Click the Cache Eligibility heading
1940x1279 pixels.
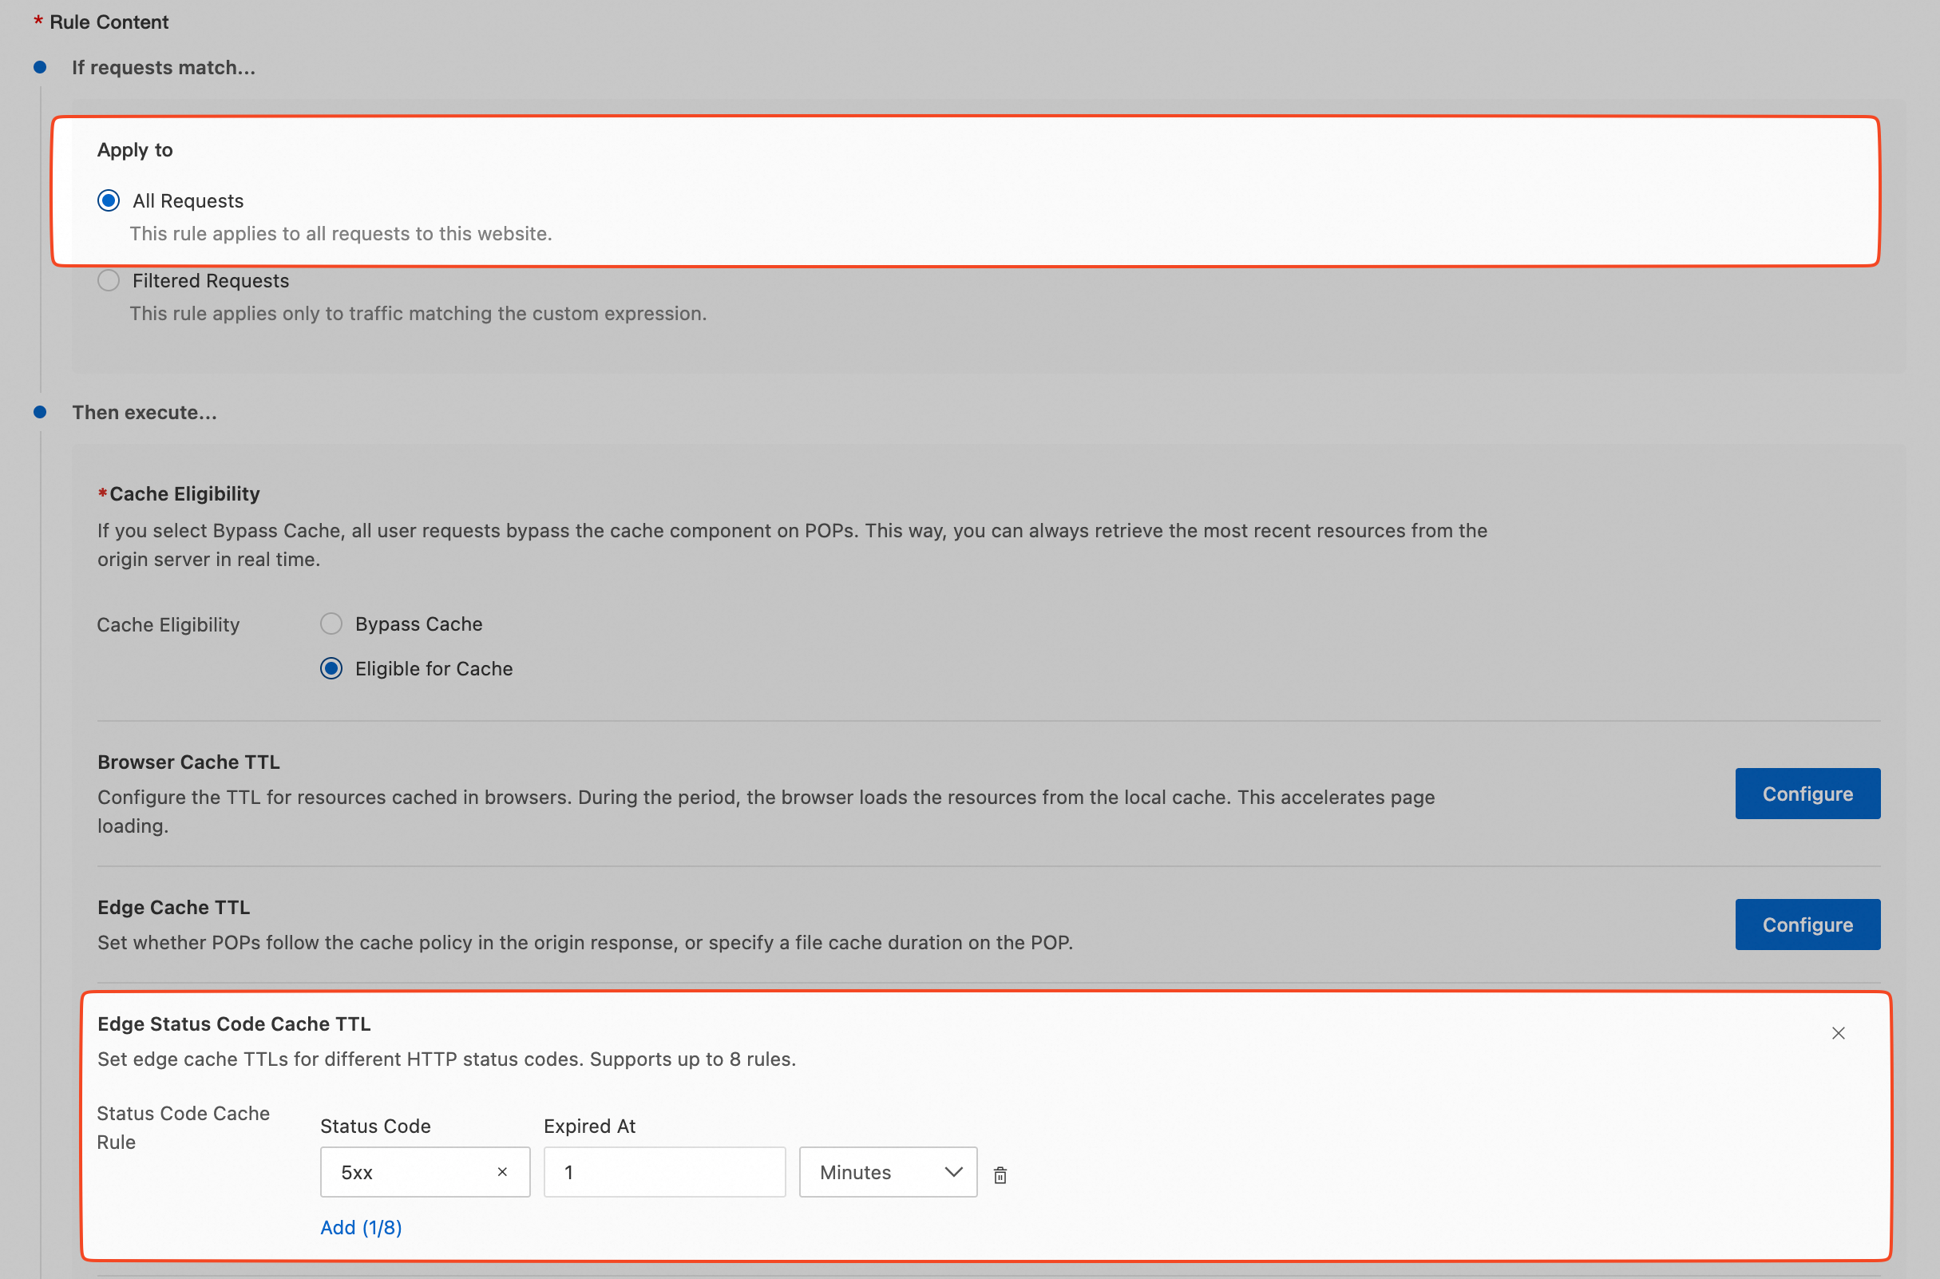[x=184, y=493]
